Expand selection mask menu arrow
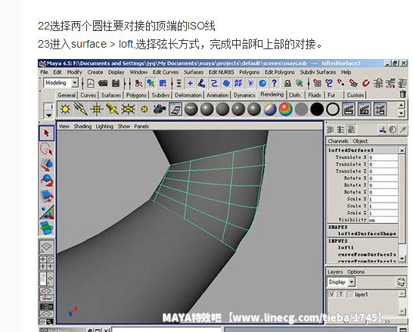This screenshot has width=413, height=332. 179,83
